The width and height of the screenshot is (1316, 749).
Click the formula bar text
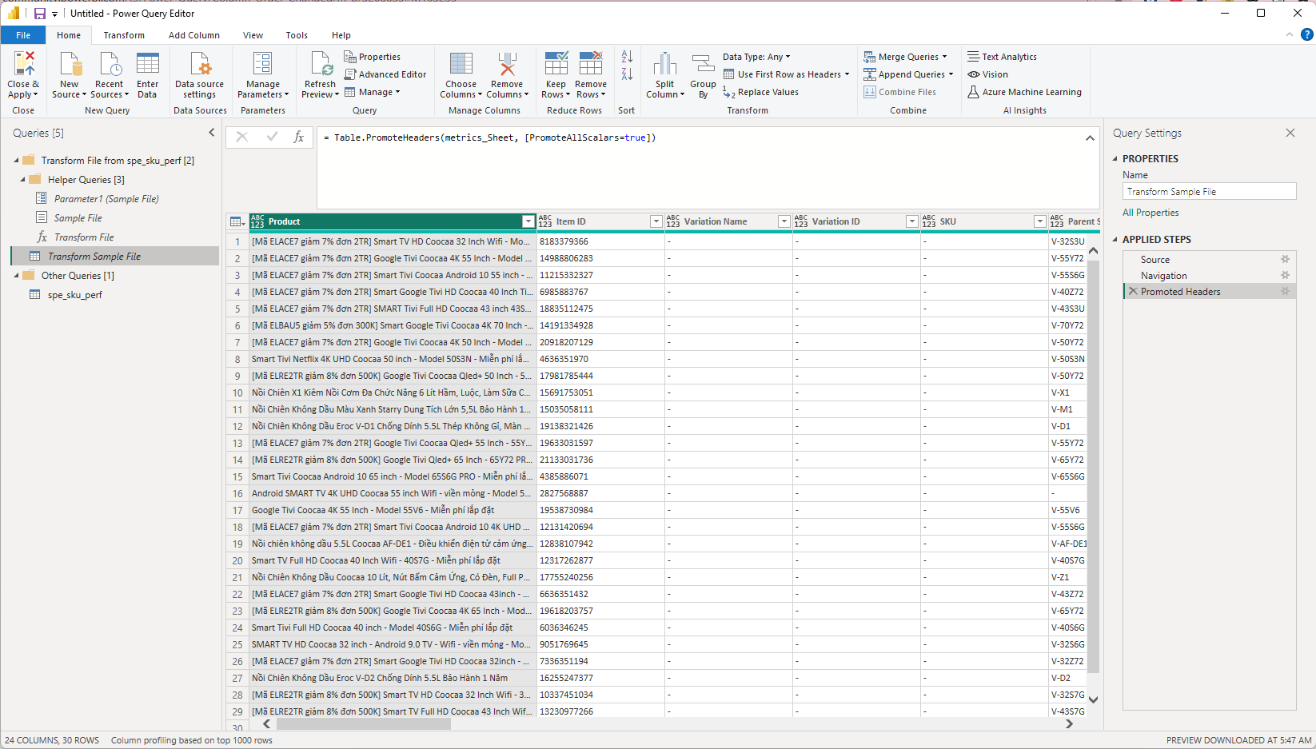click(x=490, y=137)
